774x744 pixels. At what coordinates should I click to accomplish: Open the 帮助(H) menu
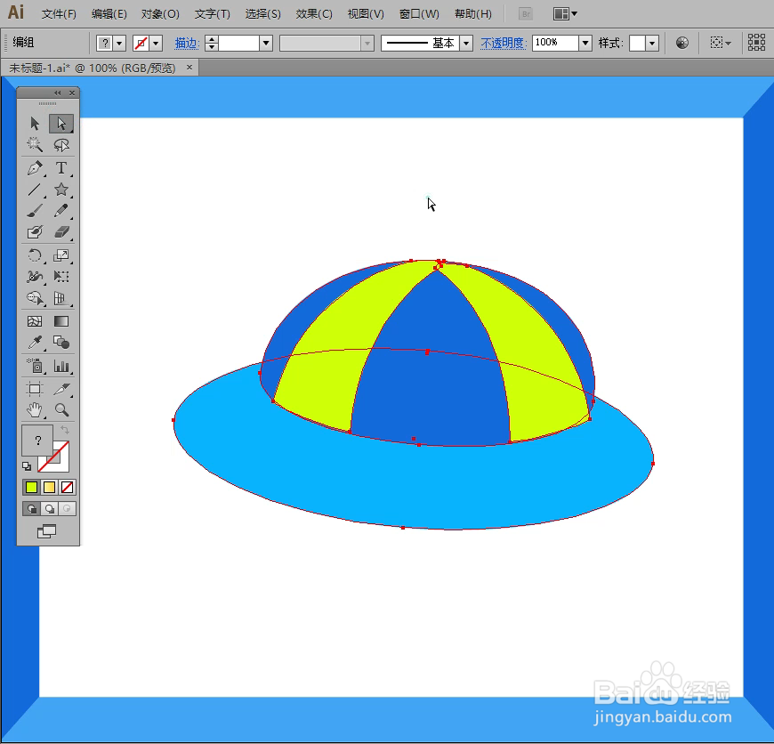click(473, 14)
